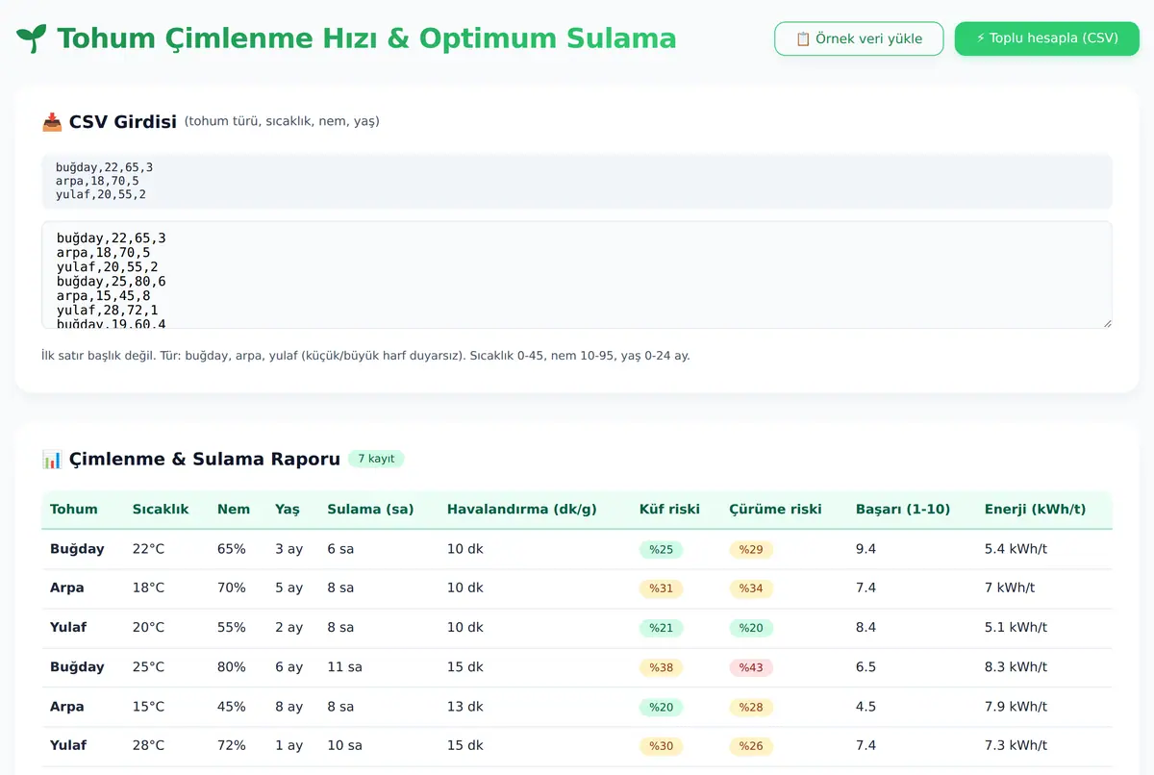Click the %30 mold risk badge
Viewport: 1154px width, 775px height.
pyautogui.click(x=662, y=746)
